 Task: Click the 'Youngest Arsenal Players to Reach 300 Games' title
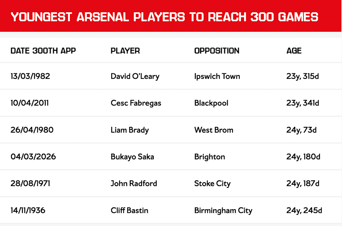point(165,17)
